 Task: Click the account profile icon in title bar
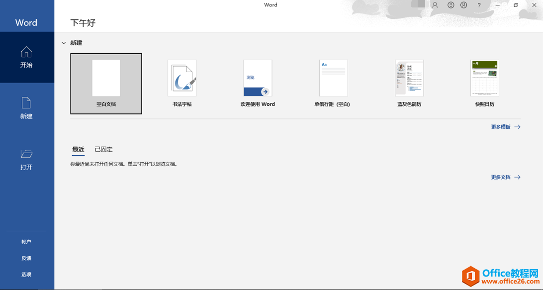(x=435, y=5)
